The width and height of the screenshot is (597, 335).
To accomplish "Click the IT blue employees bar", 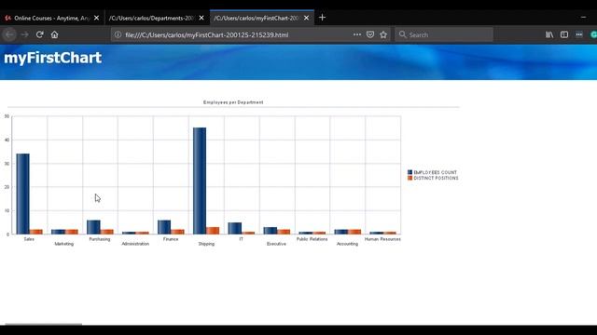I will coord(234,228).
